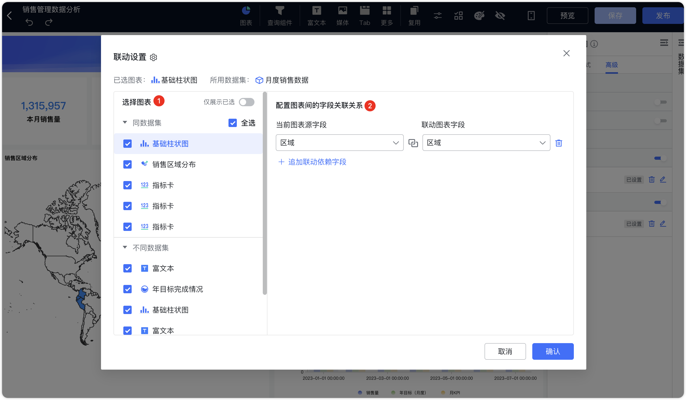The height and width of the screenshot is (400, 686).
Task: Redo the last edit
Action: (49, 22)
